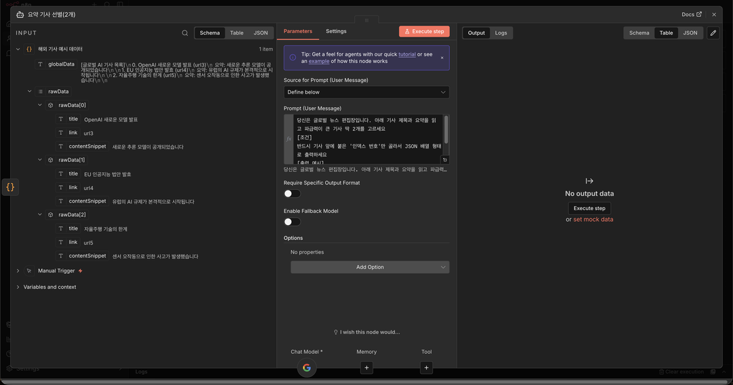Screen dimensions: 733x385
Task: Open Docs external link
Action: pos(692,14)
